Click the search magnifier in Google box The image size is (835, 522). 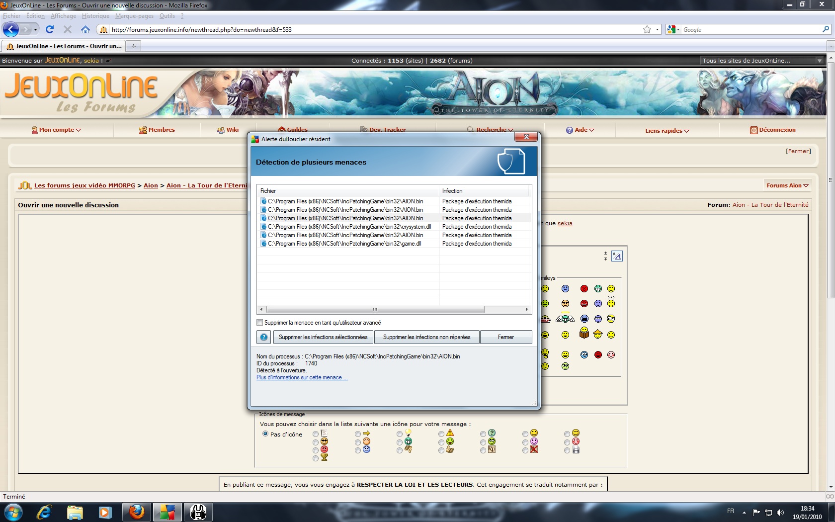(x=826, y=29)
